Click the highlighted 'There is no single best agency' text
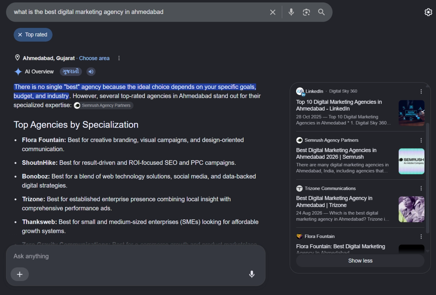 (135, 91)
